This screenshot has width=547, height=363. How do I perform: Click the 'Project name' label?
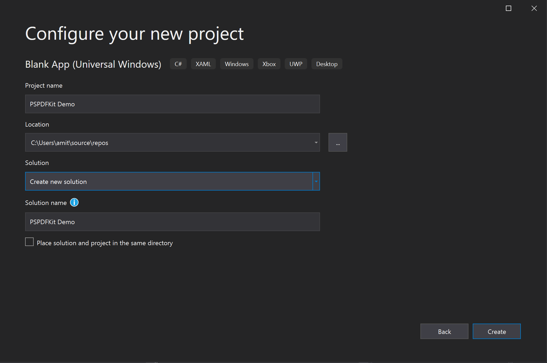coord(44,86)
